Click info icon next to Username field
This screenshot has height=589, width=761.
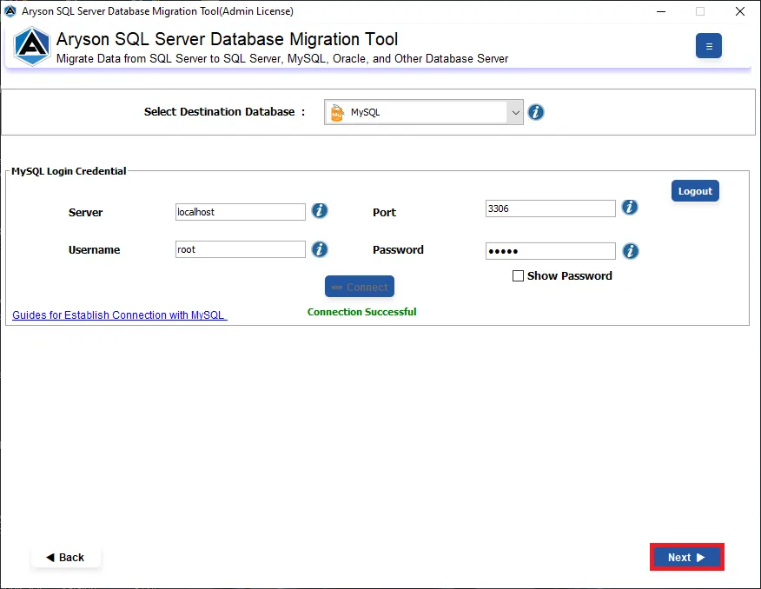(319, 249)
